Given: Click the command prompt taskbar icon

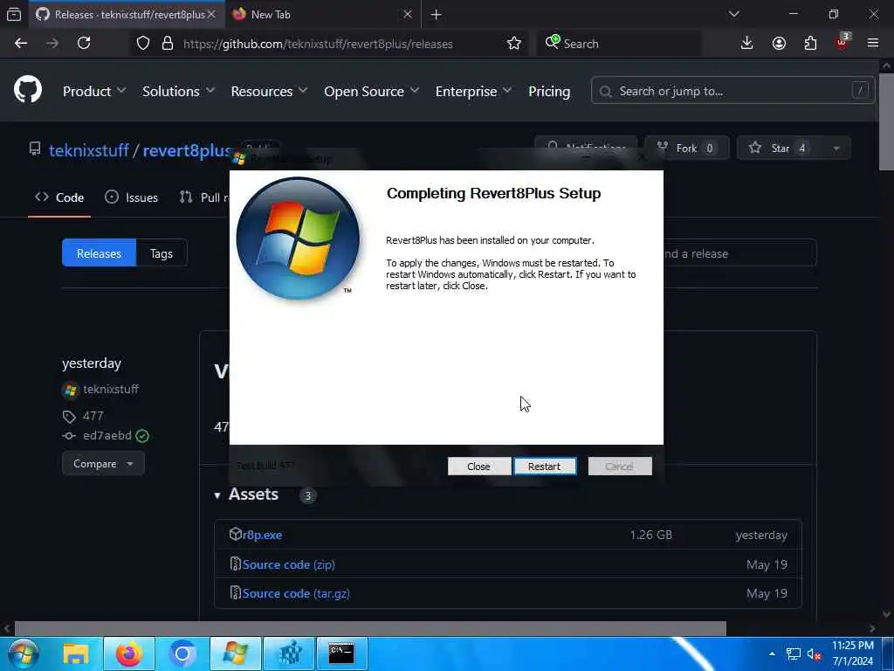Looking at the screenshot, I should pyautogui.click(x=342, y=654).
